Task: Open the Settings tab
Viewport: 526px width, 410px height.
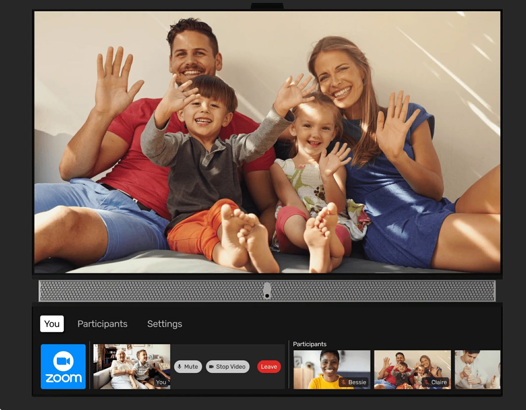Action: 165,324
